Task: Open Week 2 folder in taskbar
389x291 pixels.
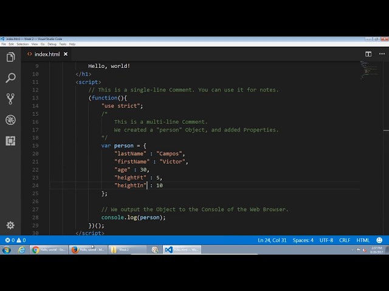Action: 127,250
